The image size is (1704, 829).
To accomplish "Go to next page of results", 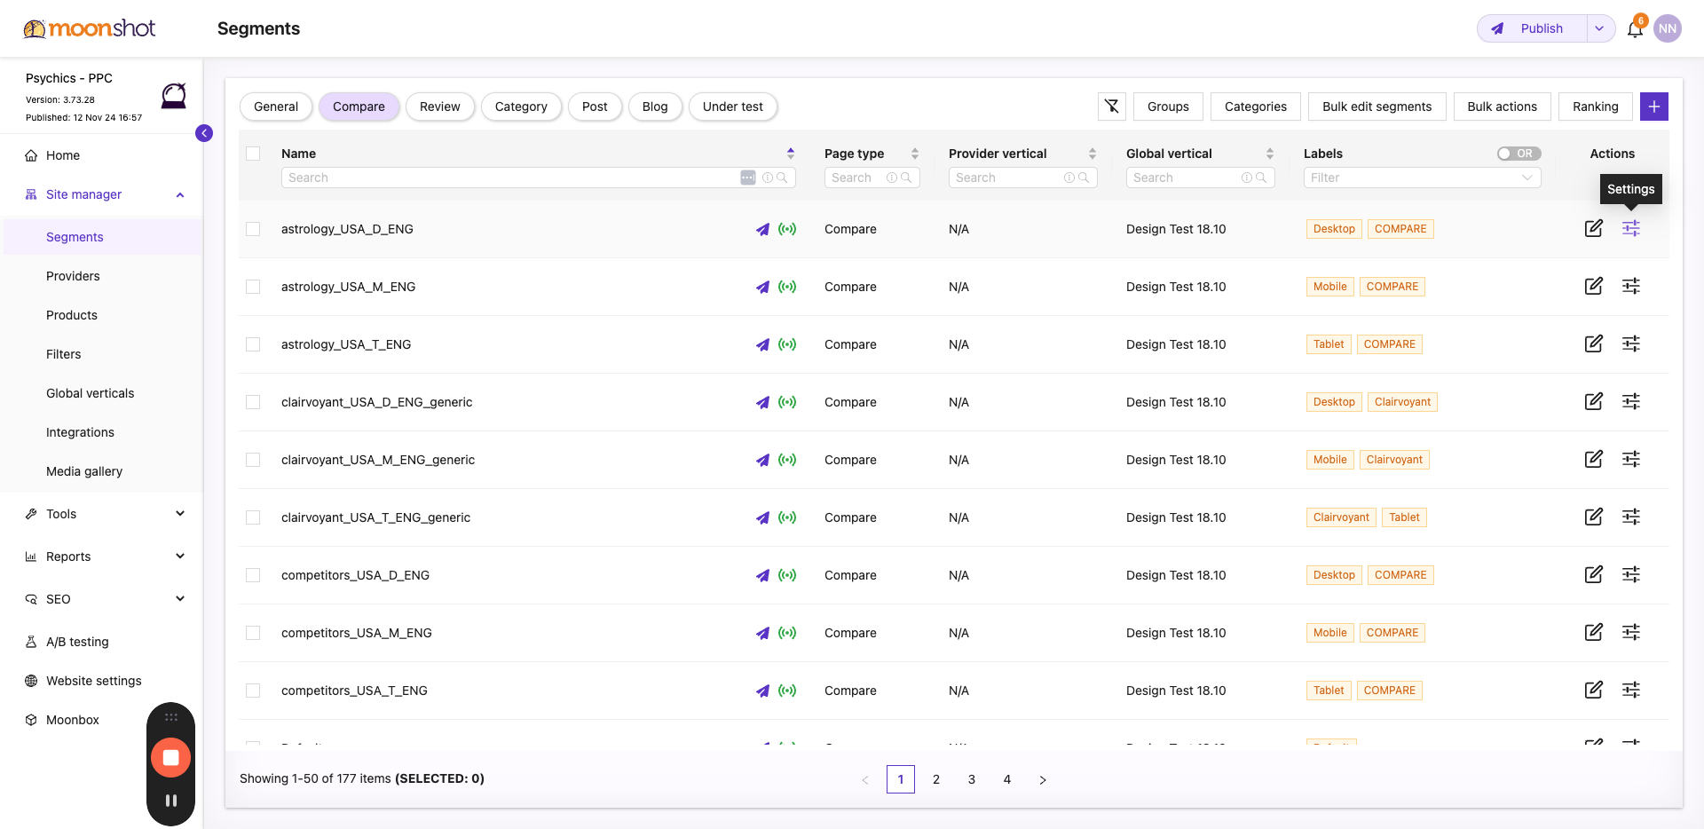I will coord(1043,779).
